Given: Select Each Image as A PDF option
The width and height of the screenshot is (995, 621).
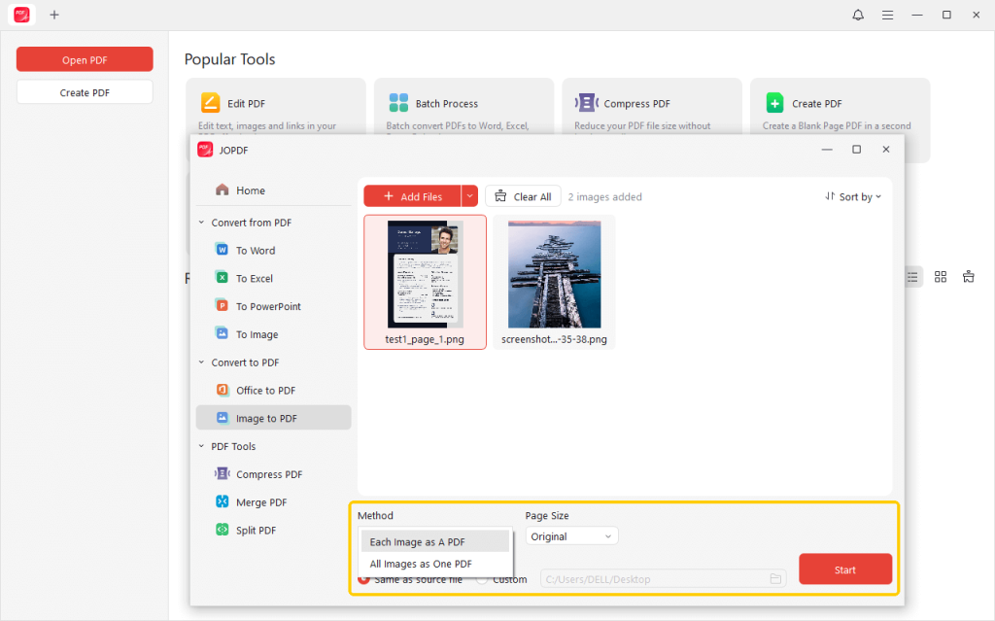Looking at the screenshot, I should point(417,541).
